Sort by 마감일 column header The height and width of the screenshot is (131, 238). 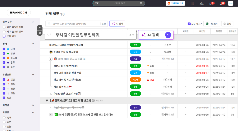point(202,32)
